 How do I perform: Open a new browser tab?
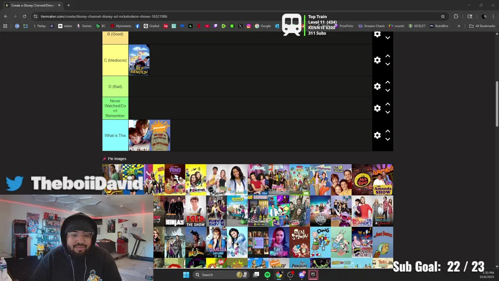point(68,5)
